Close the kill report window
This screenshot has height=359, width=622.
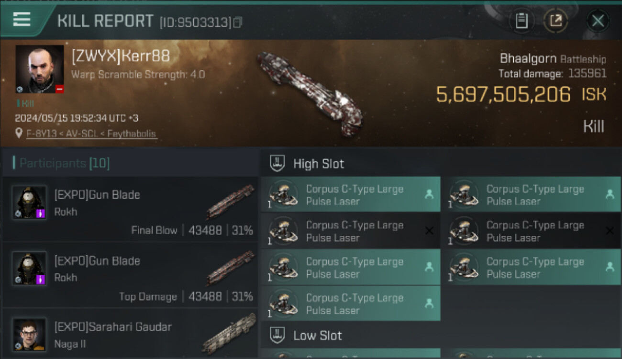click(598, 21)
